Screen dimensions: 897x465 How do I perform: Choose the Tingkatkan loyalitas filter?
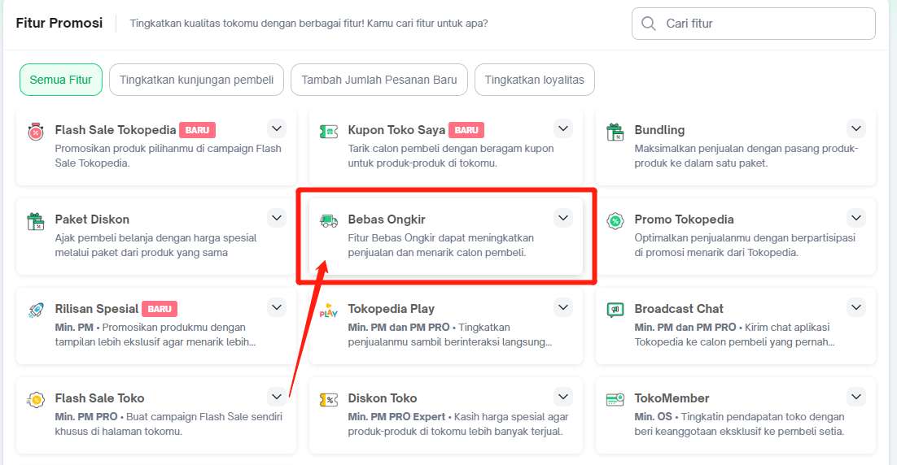click(x=535, y=80)
